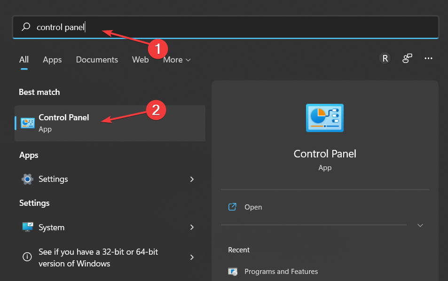Switch to the Apps tab
Image resolution: width=448 pixels, height=281 pixels.
[52, 60]
